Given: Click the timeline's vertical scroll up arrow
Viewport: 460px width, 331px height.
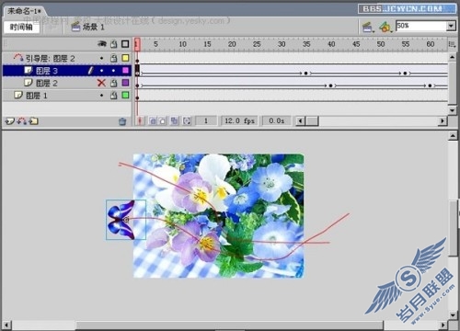Looking at the screenshot, I should (x=452, y=57).
